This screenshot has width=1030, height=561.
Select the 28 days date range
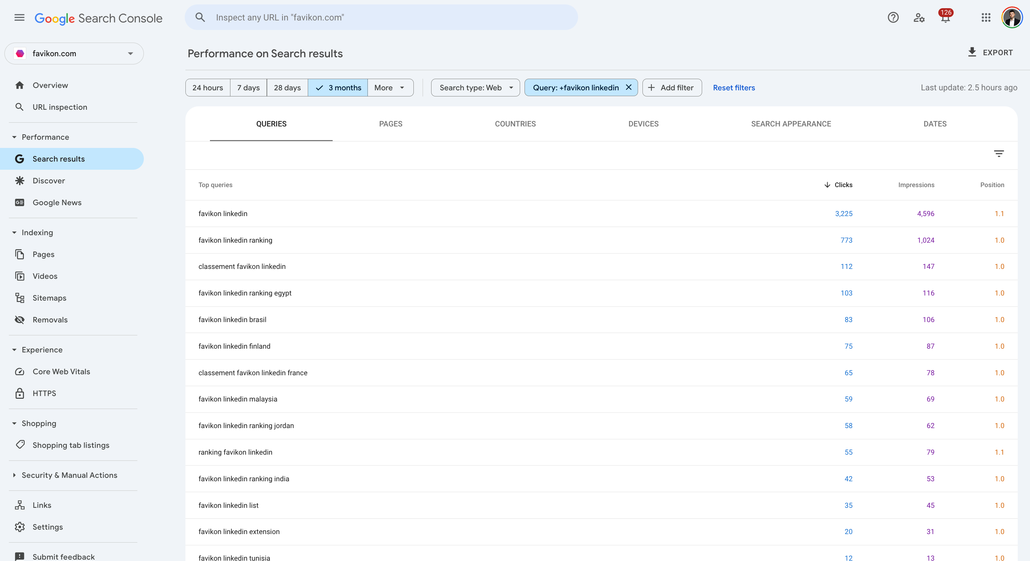(x=287, y=88)
